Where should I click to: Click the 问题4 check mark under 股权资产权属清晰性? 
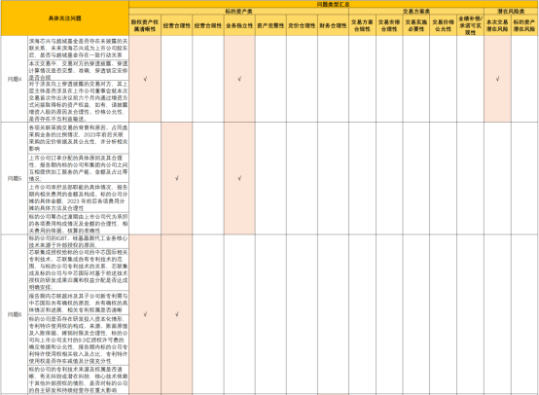click(145, 79)
